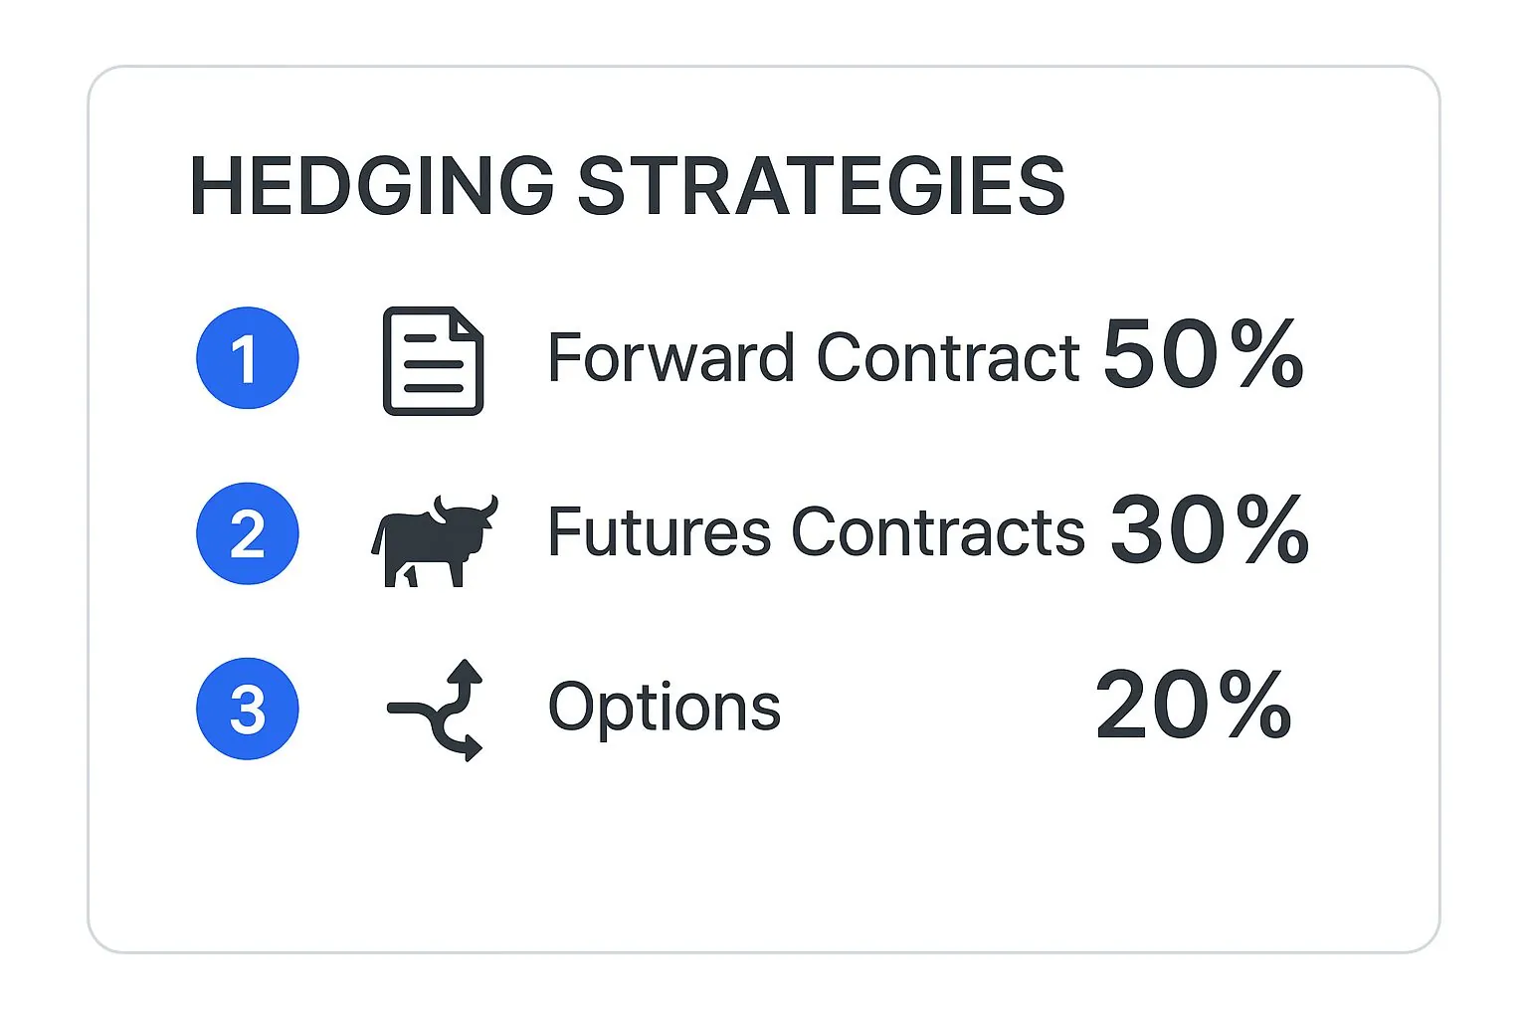This screenshot has height=1019, width=1528.
Task: Click the word Forward in first row
Action: (670, 358)
